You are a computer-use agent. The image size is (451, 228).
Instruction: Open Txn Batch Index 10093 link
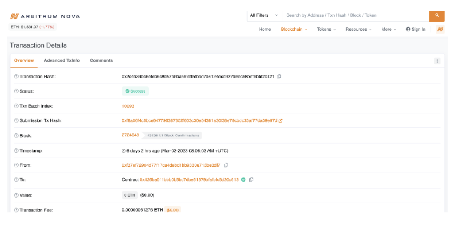pyautogui.click(x=128, y=106)
